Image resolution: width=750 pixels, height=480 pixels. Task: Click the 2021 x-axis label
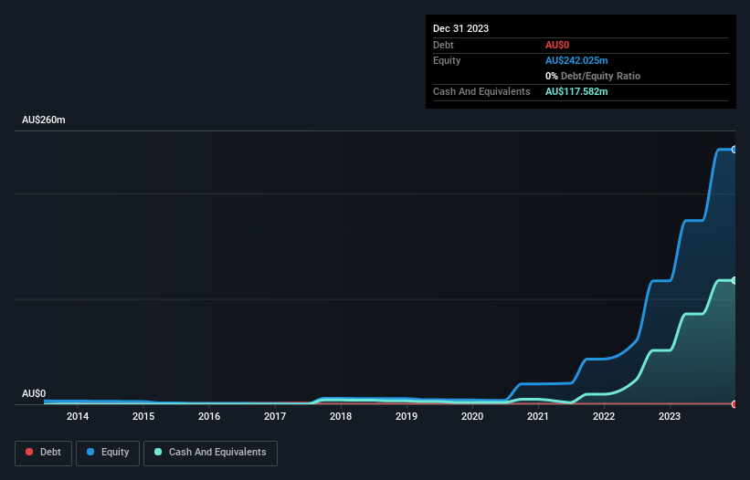pos(538,416)
